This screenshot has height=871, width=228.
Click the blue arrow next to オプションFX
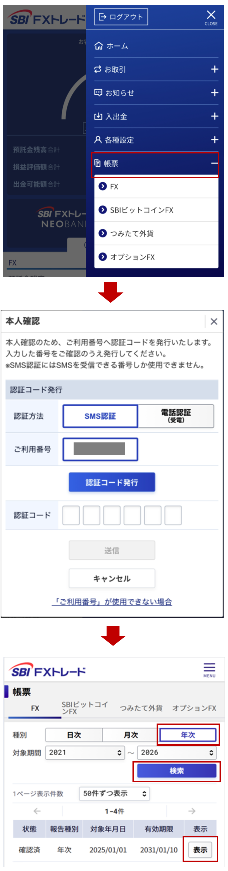pyautogui.click(x=102, y=257)
